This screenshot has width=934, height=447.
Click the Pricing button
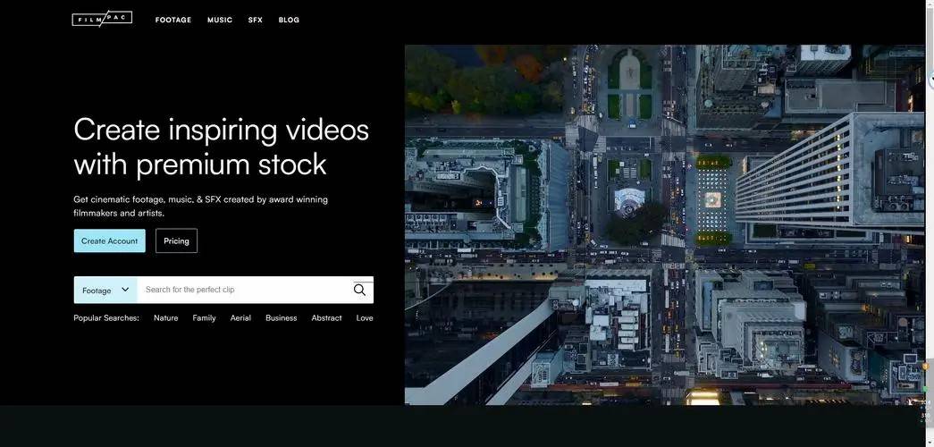(x=176, y=240)
